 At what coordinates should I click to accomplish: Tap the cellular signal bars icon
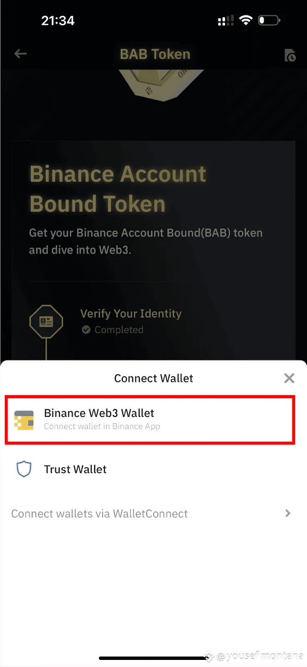(226, 20)
